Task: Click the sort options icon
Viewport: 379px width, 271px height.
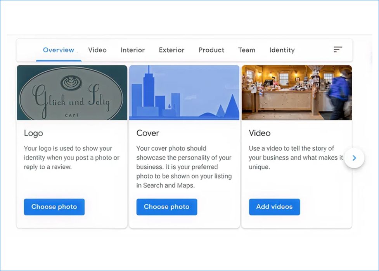Action: coord(337,50)
